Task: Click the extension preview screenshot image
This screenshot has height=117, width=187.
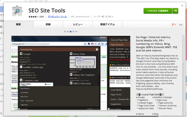Action: pyautogui.click(x=71, y=73)
